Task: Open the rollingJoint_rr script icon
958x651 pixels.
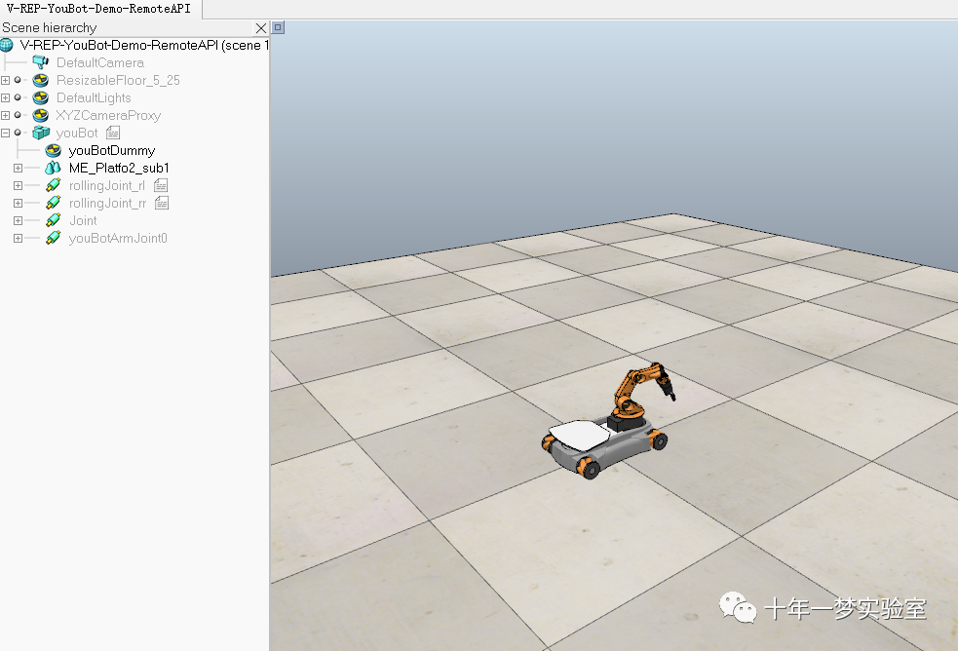Action: click(x=162, y=203)
